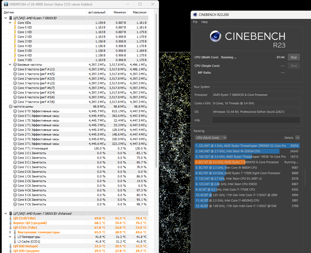Click the lightning icon beside Core VIDs
Viewport: 311px width, 253px height.
click(x=15, y=22)
